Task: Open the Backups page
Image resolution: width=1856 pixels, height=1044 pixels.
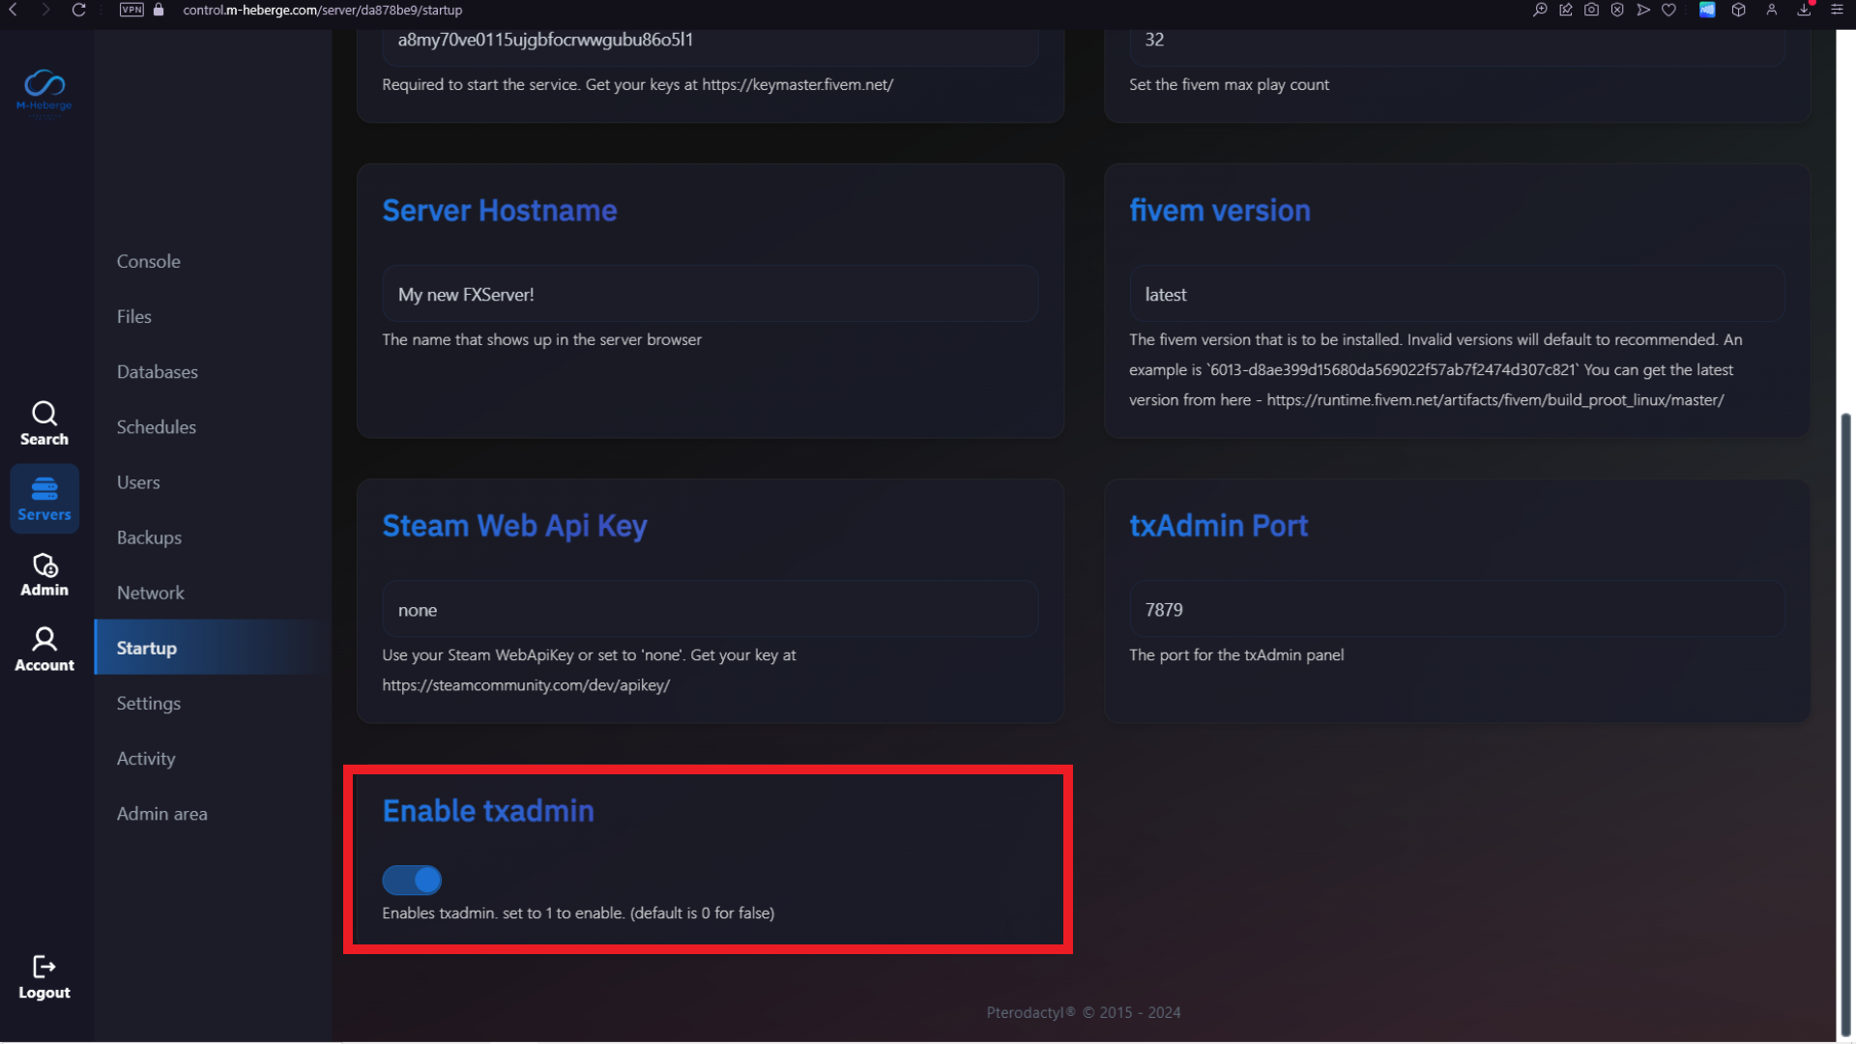Action: 149,537
